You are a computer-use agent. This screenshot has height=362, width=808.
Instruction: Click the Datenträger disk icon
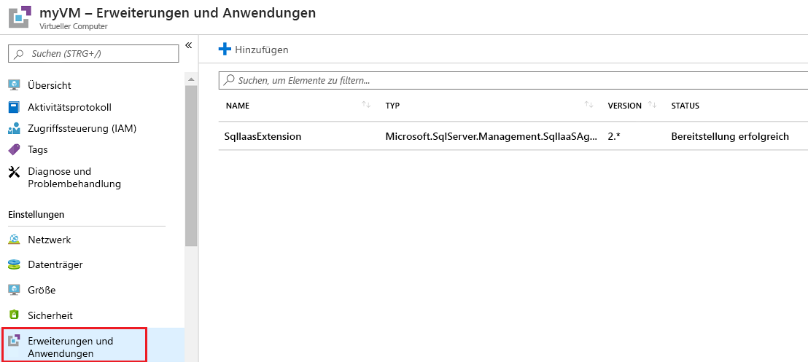pos(14,264)
